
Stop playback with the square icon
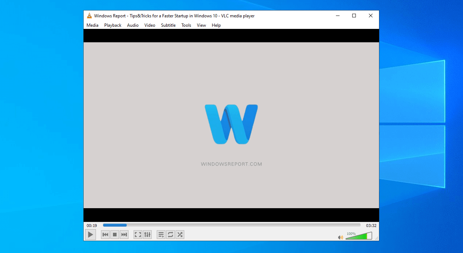[115, 235]
